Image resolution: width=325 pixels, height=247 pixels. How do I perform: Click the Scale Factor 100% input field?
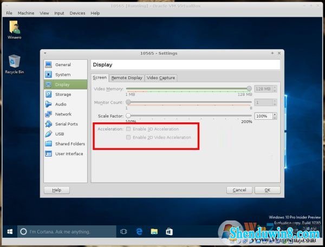tap(264, 116)
